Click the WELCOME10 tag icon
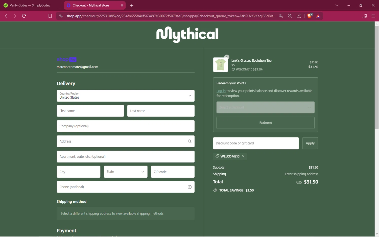The image size is (379, 237). (x=217, y=156)
